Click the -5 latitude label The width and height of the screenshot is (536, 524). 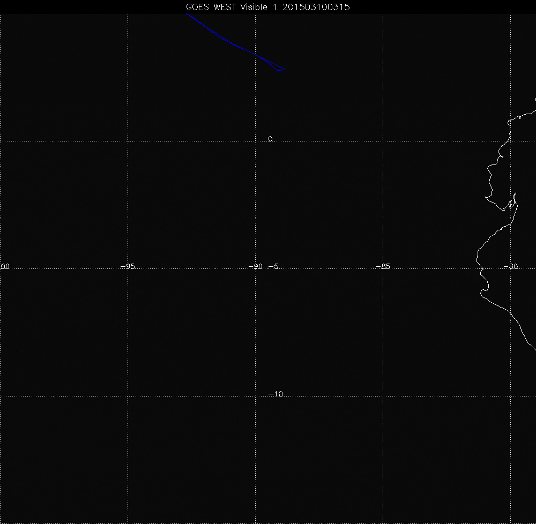pos(273,266)
